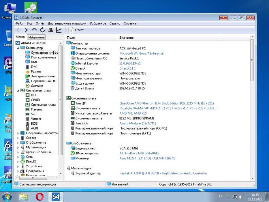Open the Opera browser from taskbar
This screenshot has height=202, width=269.
tap(39, 197)
